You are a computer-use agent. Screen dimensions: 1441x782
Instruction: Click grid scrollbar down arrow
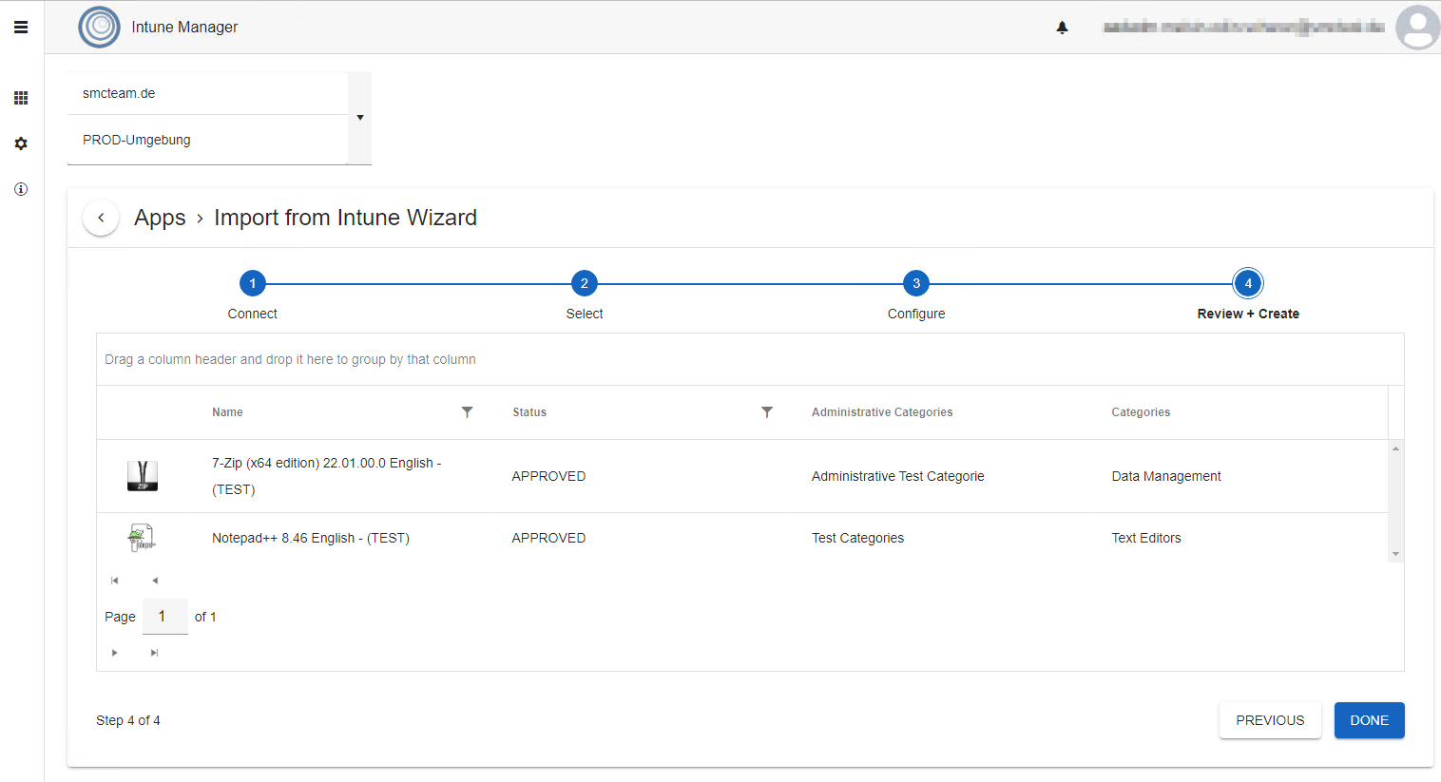(x=1395, y=554)
